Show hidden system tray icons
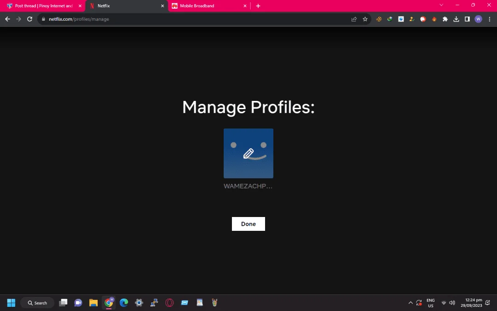Viewport: 497px width, 311px height. (x=410, y=303)
